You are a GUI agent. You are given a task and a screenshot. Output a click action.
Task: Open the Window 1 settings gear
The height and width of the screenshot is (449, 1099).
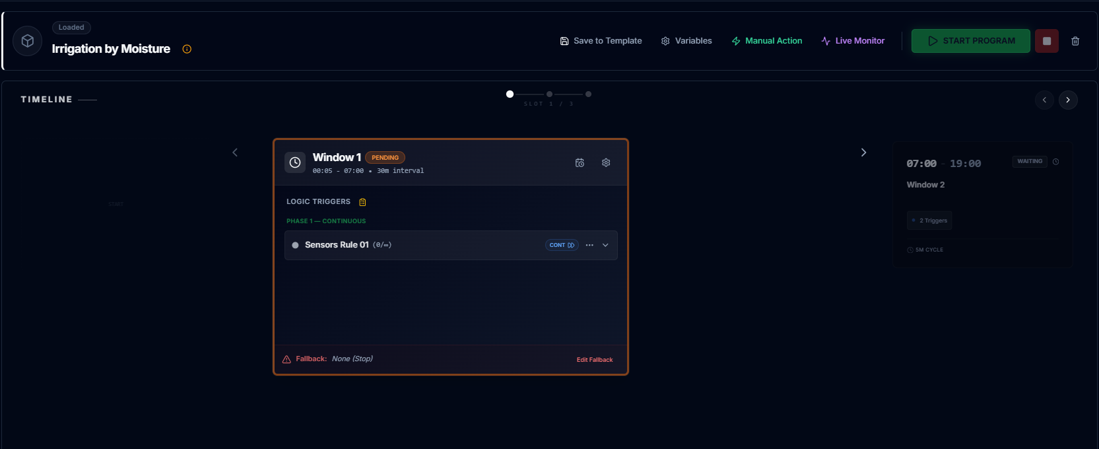pyautogui.click(x=606, y=162)
